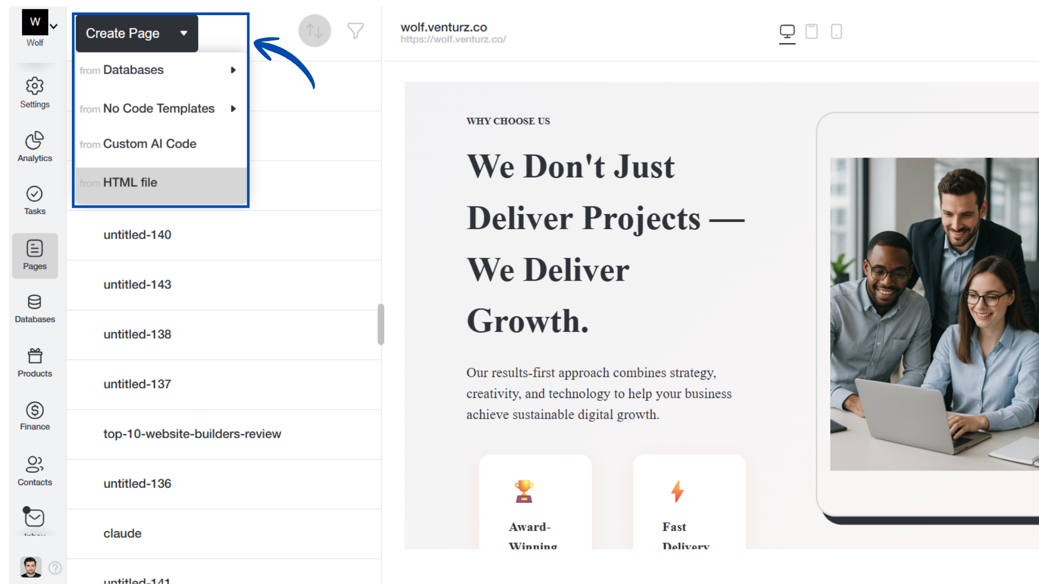Open the Contacts people icon
This screenshot has width=1039, height=584.
point(35,464)
